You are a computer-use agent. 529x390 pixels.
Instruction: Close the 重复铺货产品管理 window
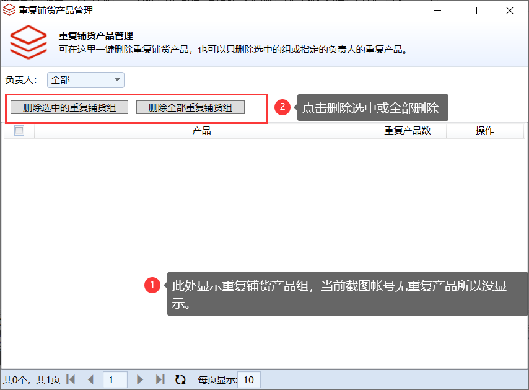coord(509,11)
